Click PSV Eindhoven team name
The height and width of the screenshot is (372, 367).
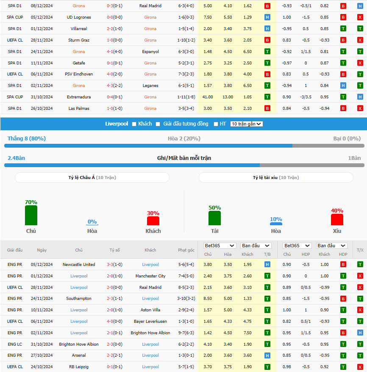(79, 74)
